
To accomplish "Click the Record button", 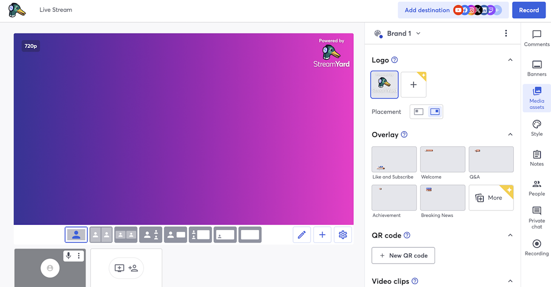I will click(x=529, y=10).
